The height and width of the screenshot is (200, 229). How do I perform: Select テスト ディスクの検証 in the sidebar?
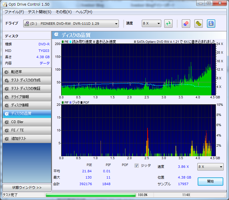27,89
